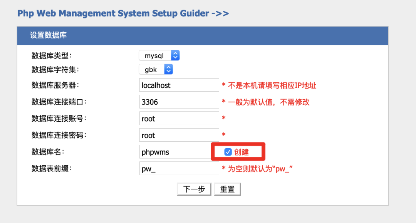Viewport: 416px width, 223px height.
Task: Click the table prefix field containing pw_
Action: pos(179,169)
